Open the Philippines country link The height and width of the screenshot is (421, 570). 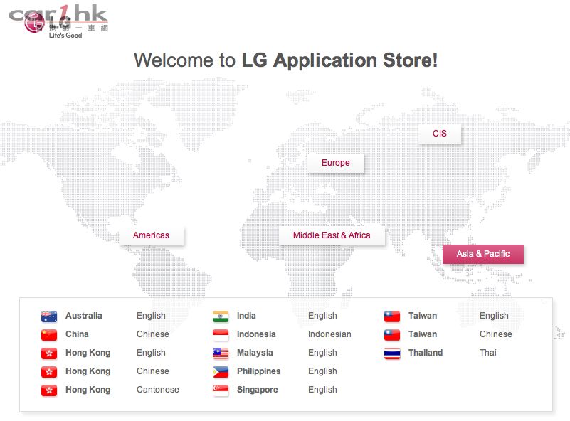(259, 371)
